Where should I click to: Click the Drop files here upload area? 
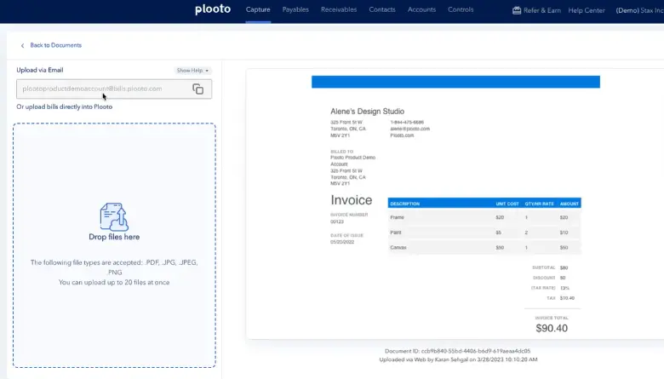[x=114, y=245]
